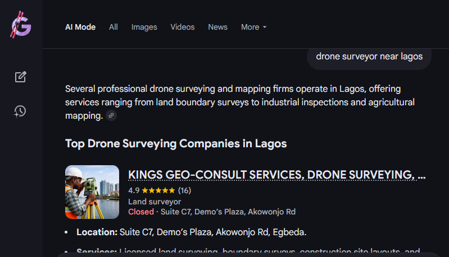
Task: Open AI Mode history from the clock icon
Action: point(21,111)
